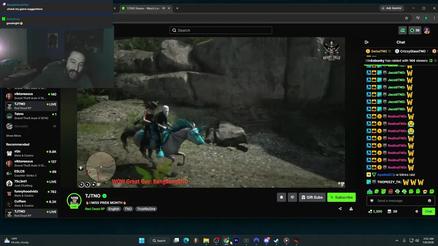Open xQc recommended channel
This screenshot has height=246, width=438.
pos(31,153)
